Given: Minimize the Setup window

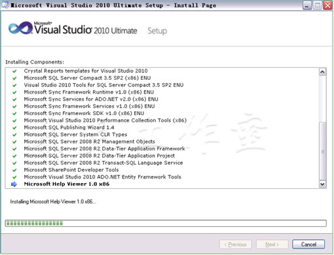Looking at the screenshot, I should [x=307, y=5].
